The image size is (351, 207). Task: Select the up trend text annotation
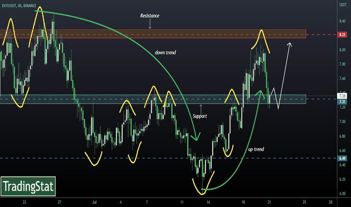pos(256,149)
